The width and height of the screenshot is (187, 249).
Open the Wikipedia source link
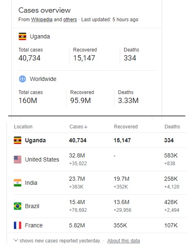click(42, 20)
